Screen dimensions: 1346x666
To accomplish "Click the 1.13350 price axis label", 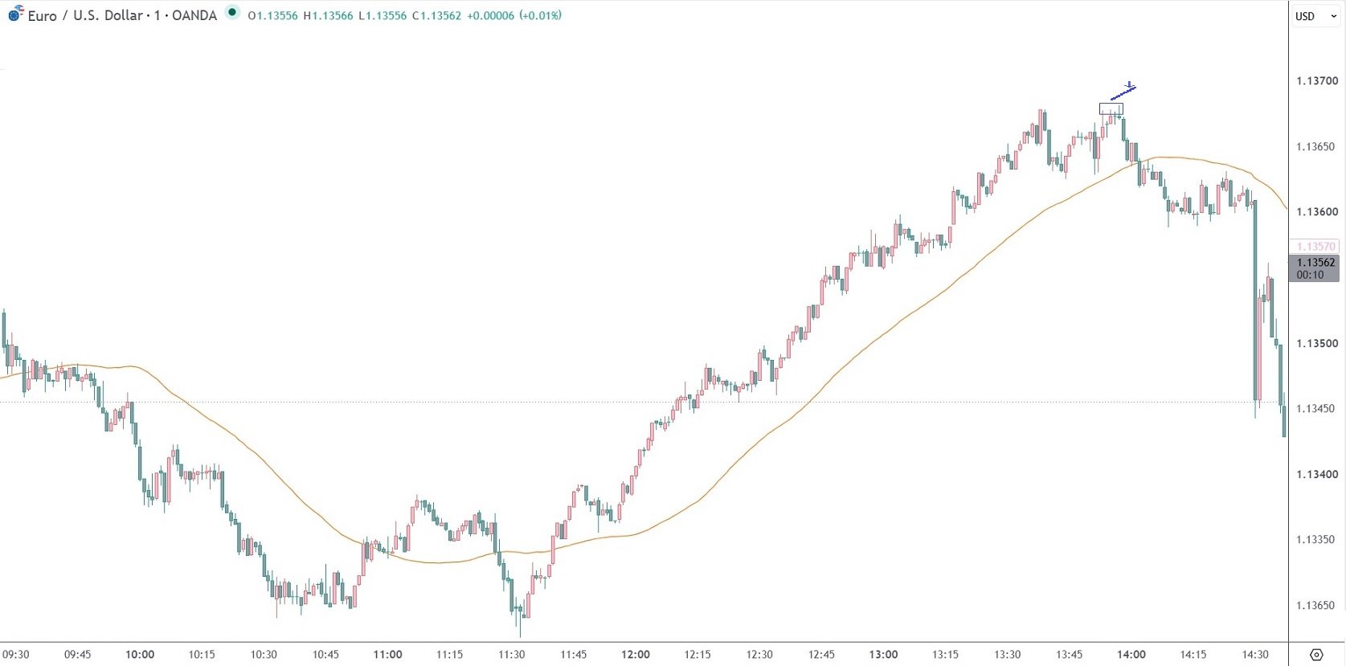I will (1317, 539).
